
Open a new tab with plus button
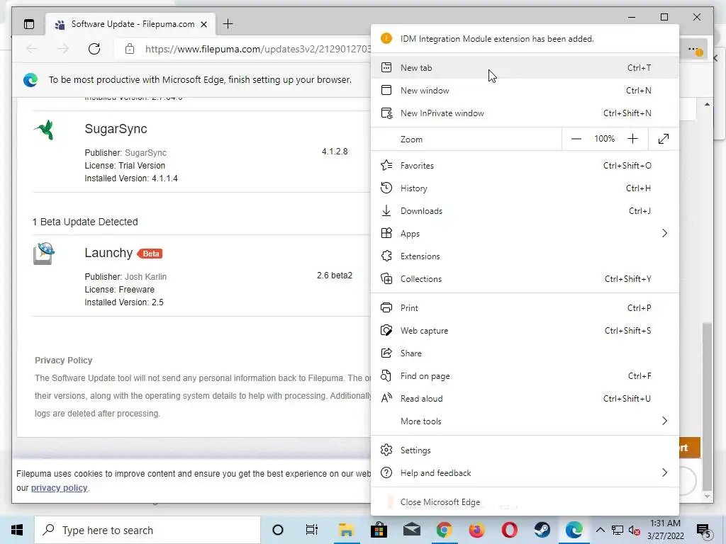point(228,24)
